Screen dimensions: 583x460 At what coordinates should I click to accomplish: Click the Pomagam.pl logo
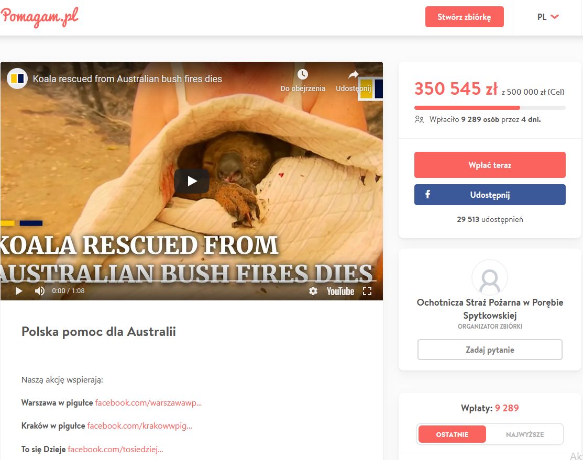click(39, 17)
